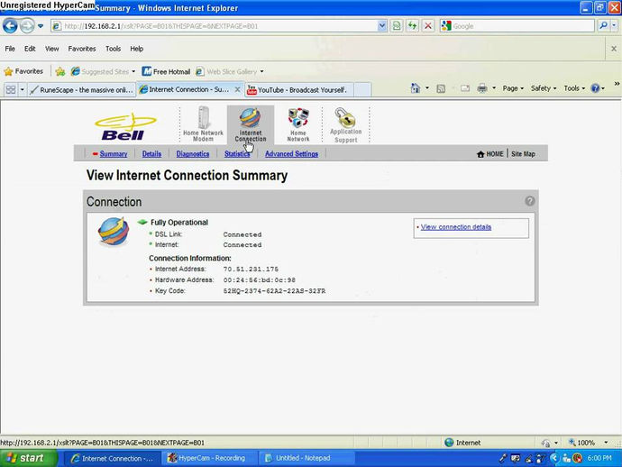622x467 pixels.
Task: Click the Favorites star button
Action: (x=23, y=71)
